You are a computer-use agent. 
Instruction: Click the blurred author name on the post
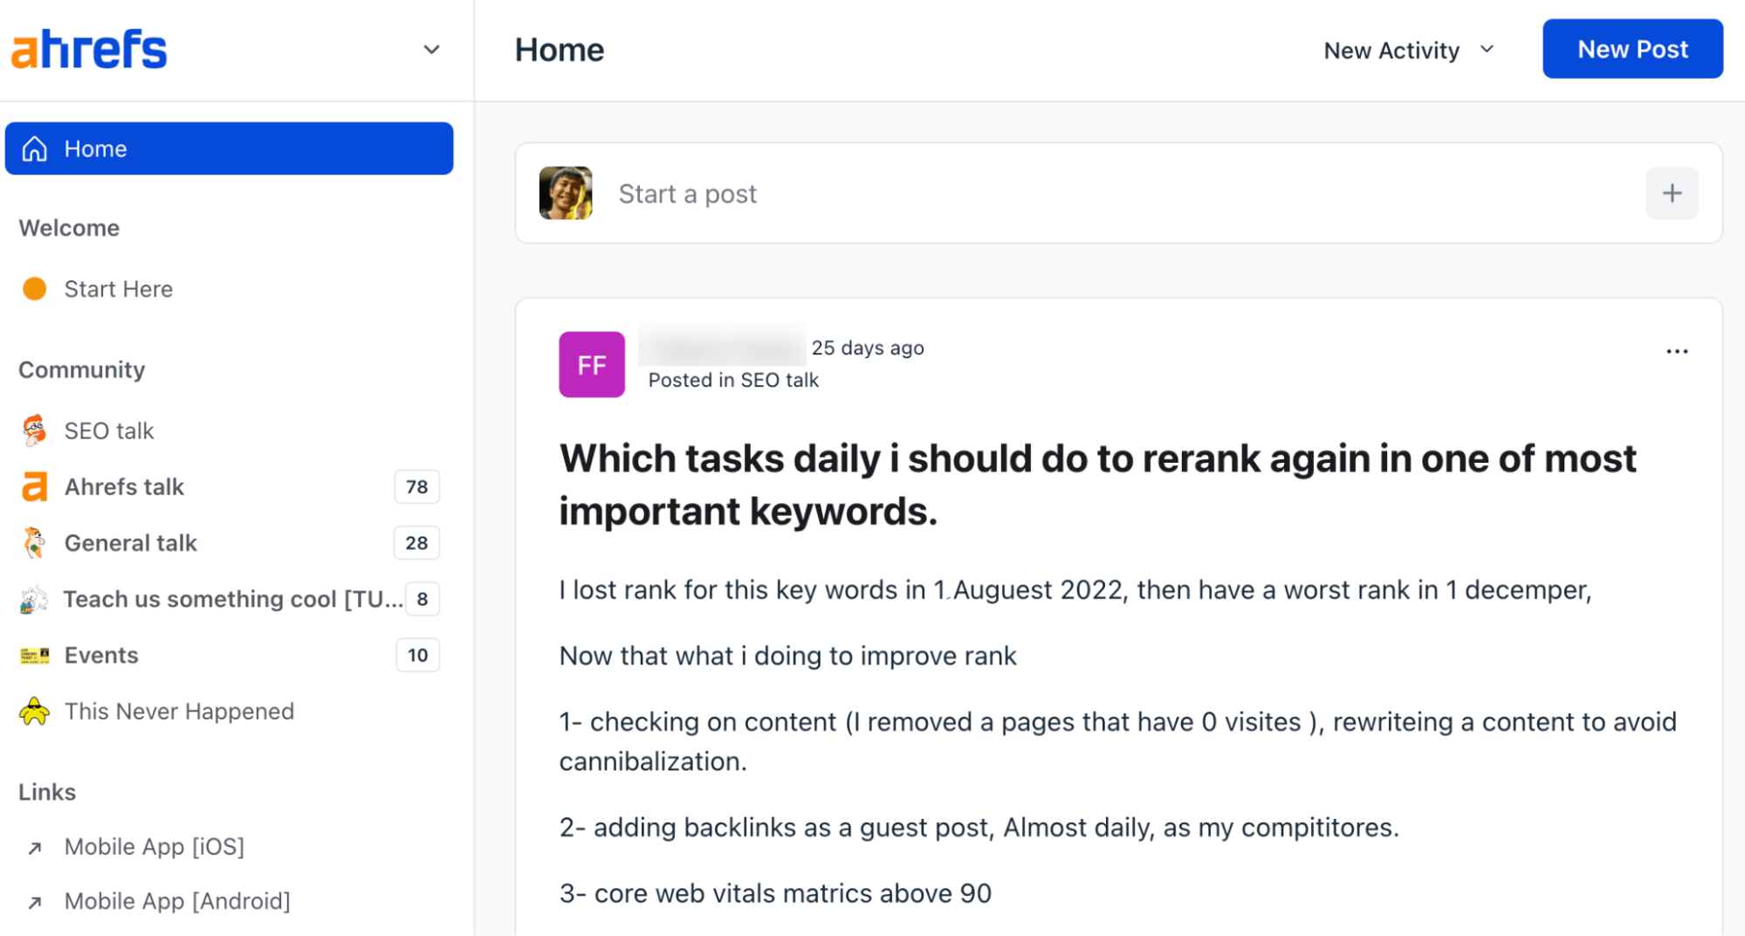721,347
